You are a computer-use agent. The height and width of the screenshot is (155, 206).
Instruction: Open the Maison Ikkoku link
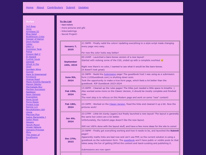(x=34, y=84)
